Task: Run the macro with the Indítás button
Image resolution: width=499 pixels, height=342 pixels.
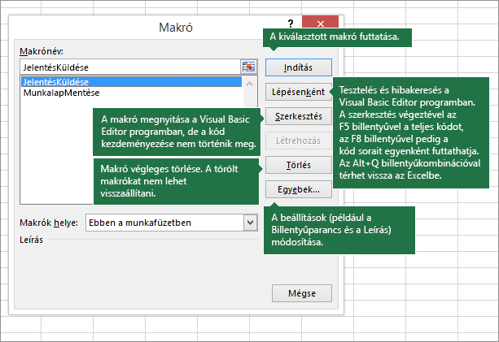Action: tap(298, 67)
